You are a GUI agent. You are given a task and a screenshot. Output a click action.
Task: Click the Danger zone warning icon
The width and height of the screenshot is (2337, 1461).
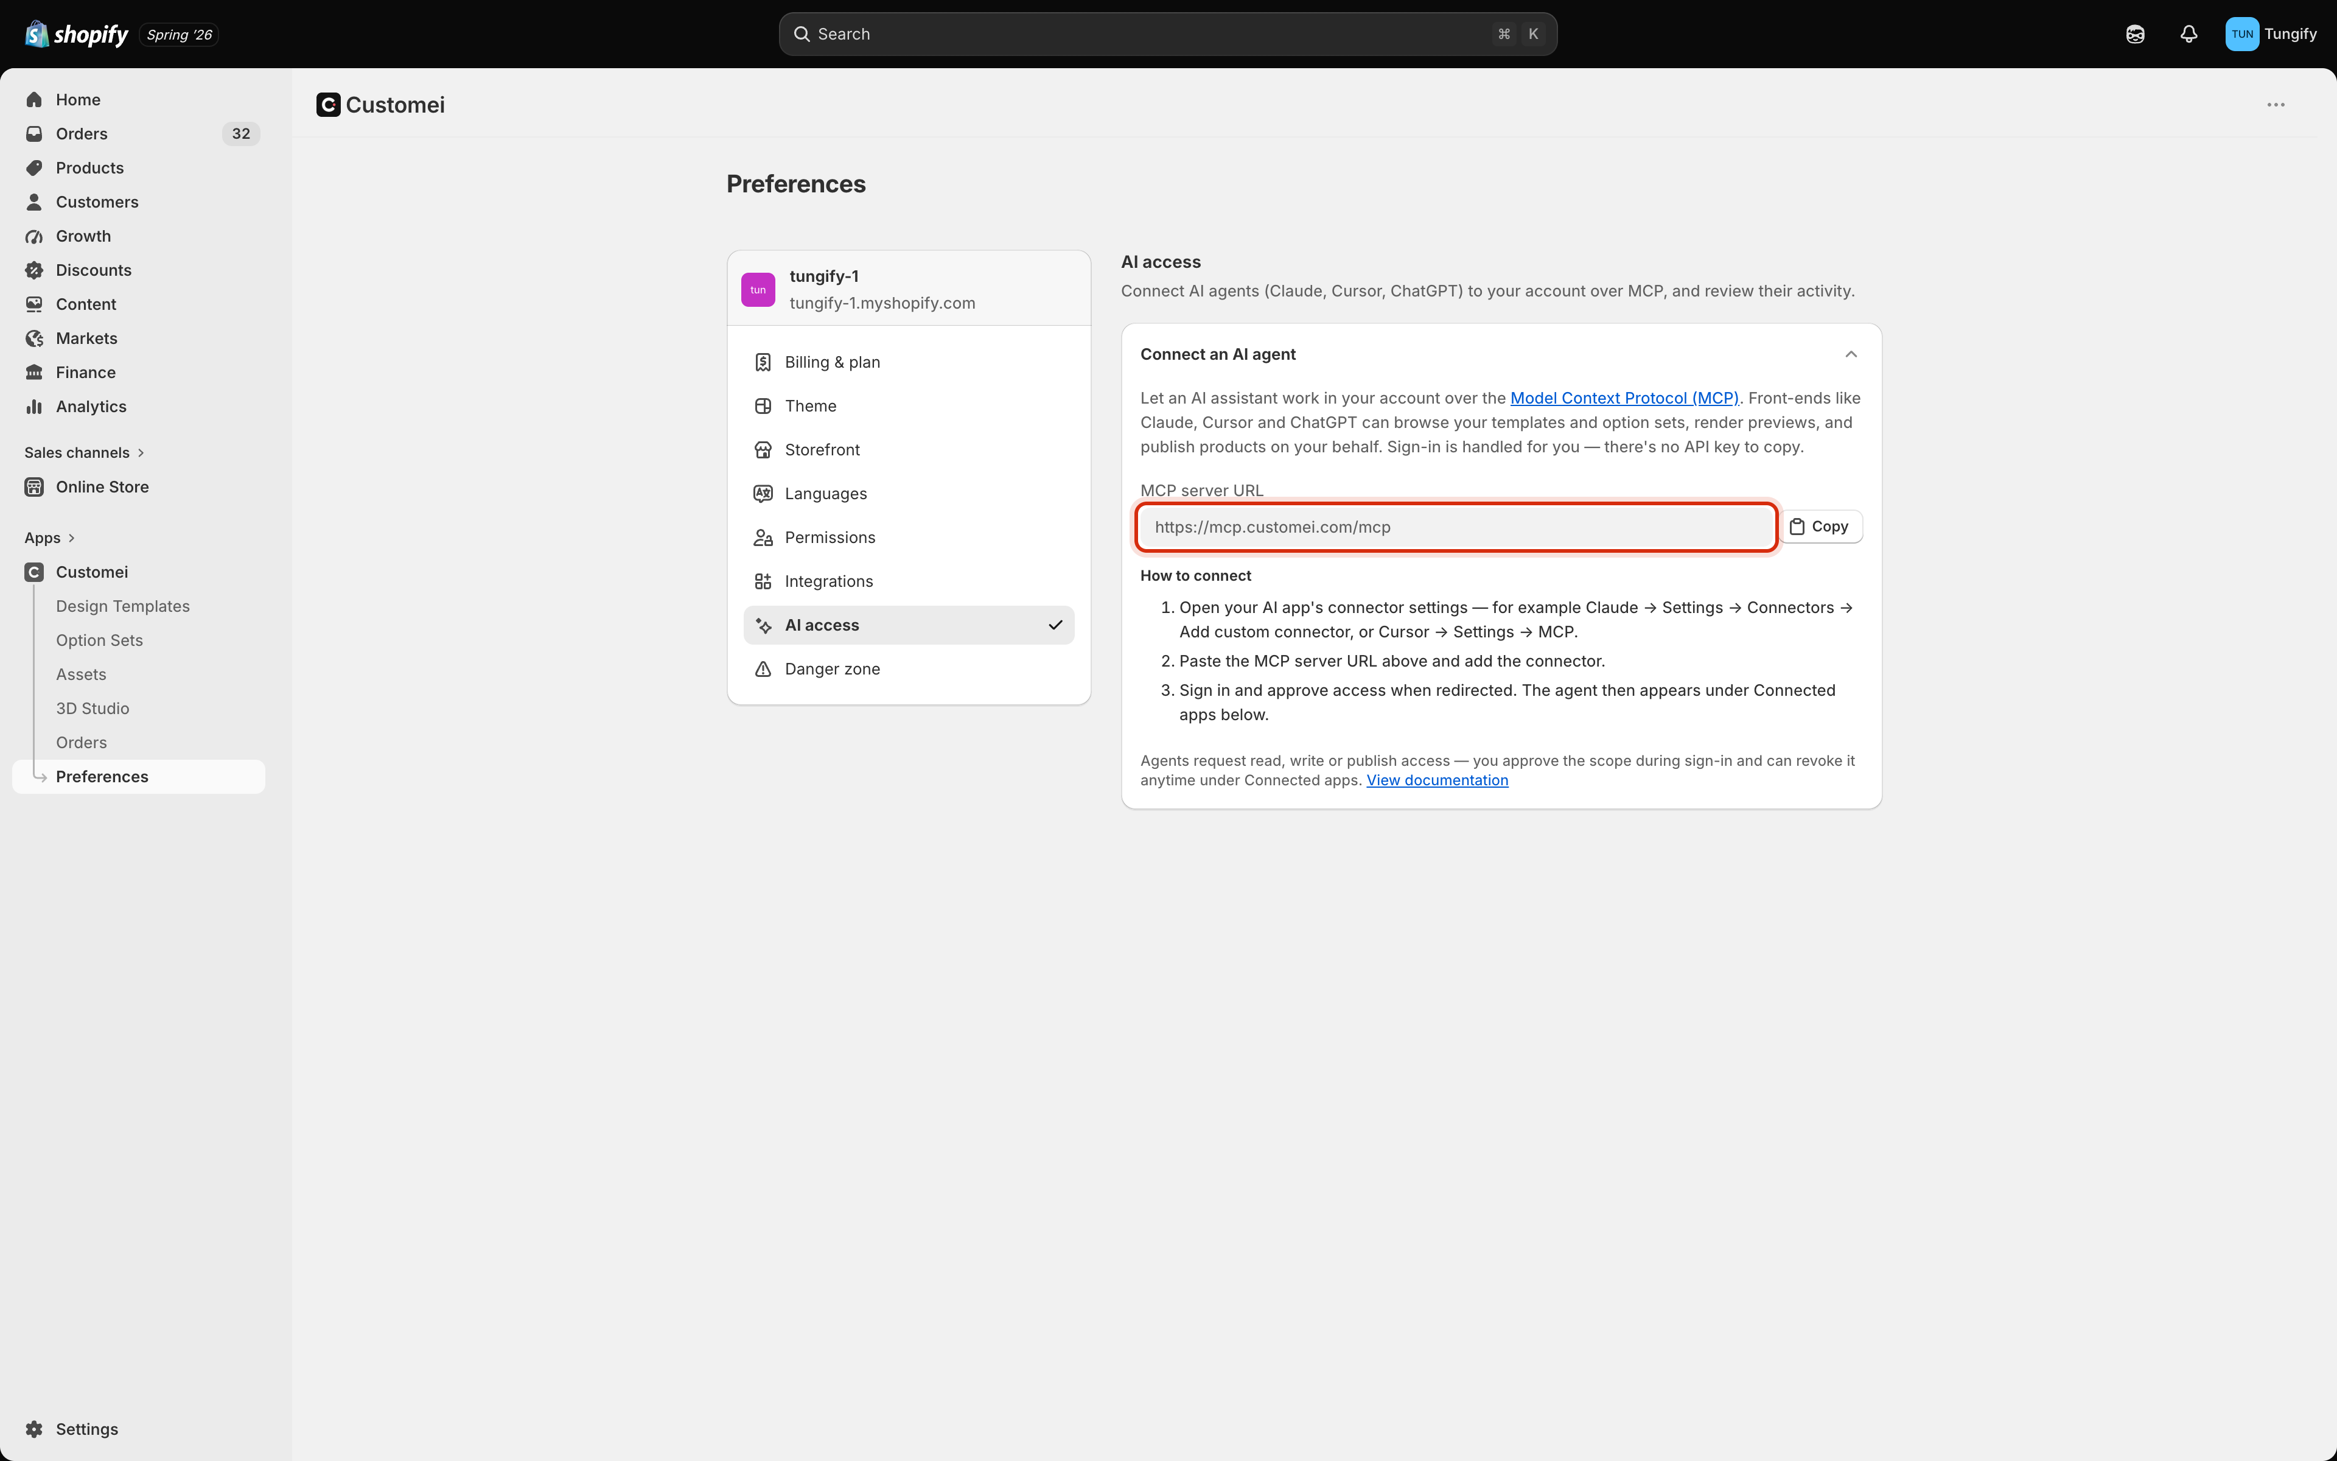pyautogui.click(x=763, y=670)
